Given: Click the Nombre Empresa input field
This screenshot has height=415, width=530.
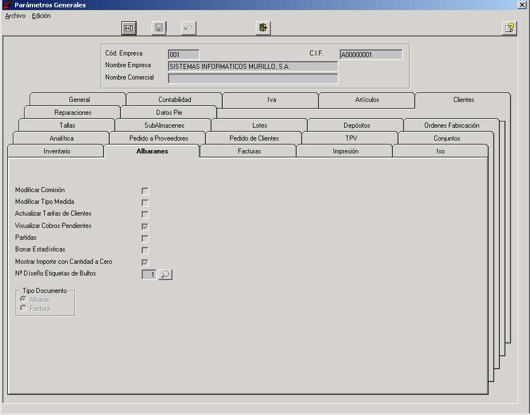Looking at the screenshot, I should tap(253, 66).
